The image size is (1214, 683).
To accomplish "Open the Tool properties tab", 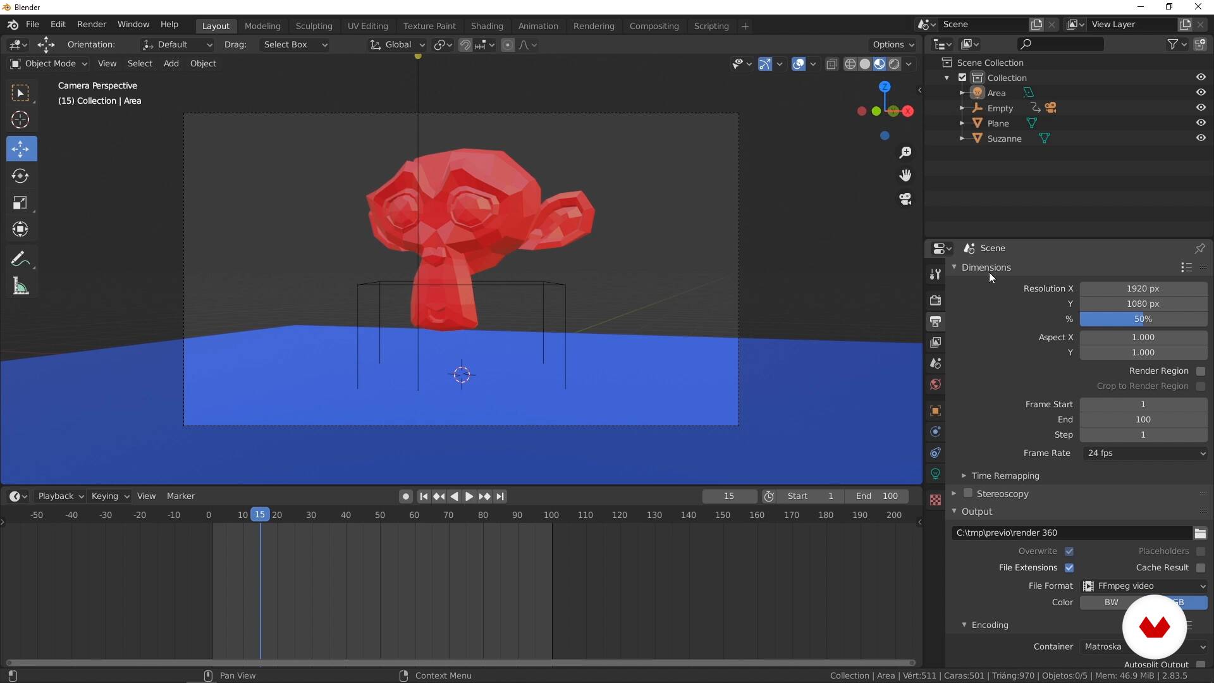I will pos(935,274).
